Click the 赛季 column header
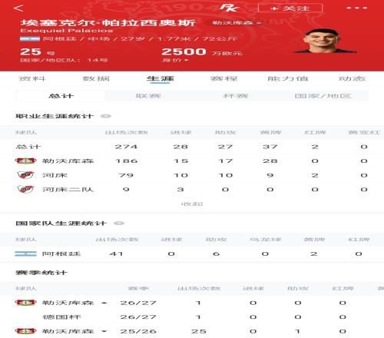Image resolution: width=384 pixels, height=338 pixels. click(138, 289)
